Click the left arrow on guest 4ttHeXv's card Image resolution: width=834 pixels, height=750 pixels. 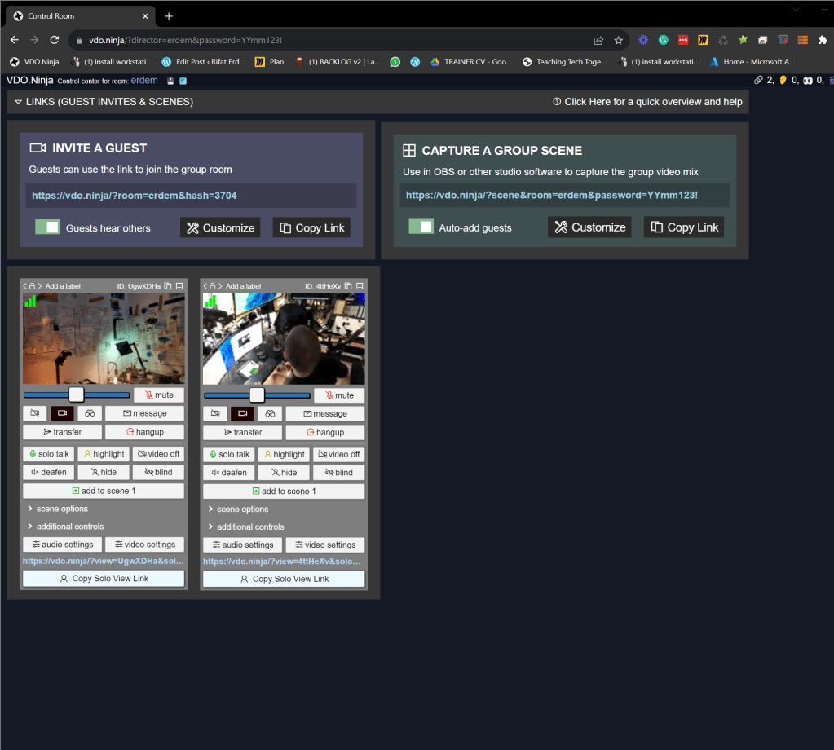coord(205,286)
